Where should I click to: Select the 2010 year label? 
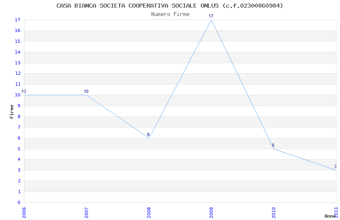(274, 213)
